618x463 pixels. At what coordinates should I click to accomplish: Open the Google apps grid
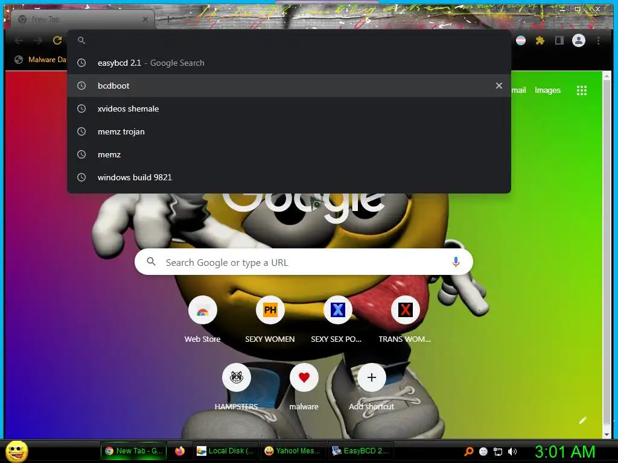tap(581, 90)
